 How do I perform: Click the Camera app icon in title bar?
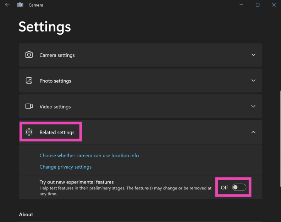(20, 5)
